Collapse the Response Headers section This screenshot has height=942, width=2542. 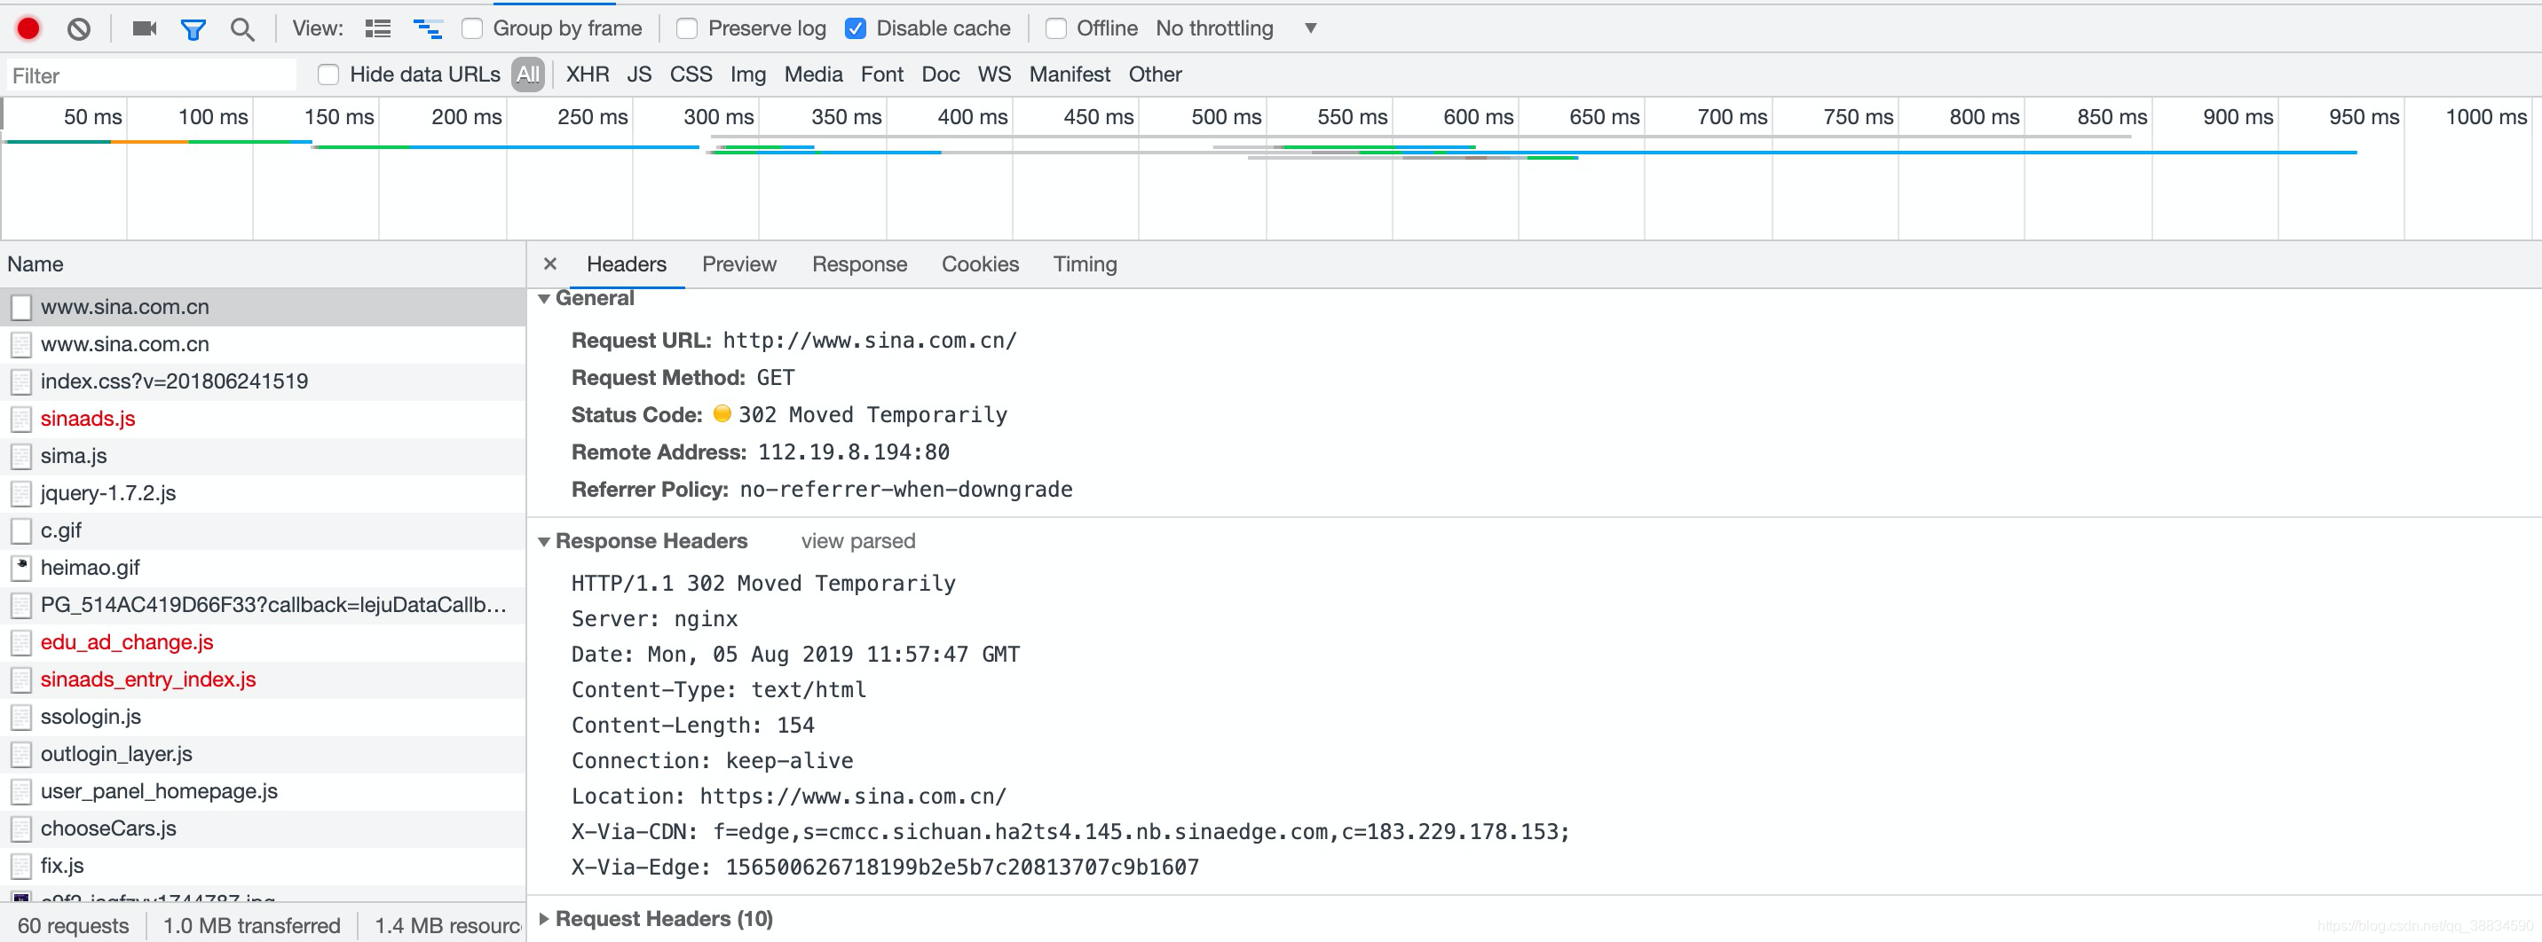pyautogui.click(x=544, y=542)
